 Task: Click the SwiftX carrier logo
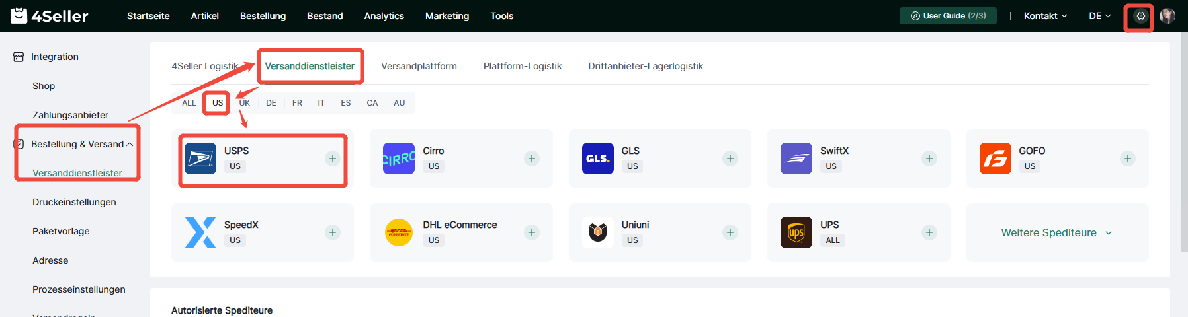pyautogui.click(x=796, y=158)
